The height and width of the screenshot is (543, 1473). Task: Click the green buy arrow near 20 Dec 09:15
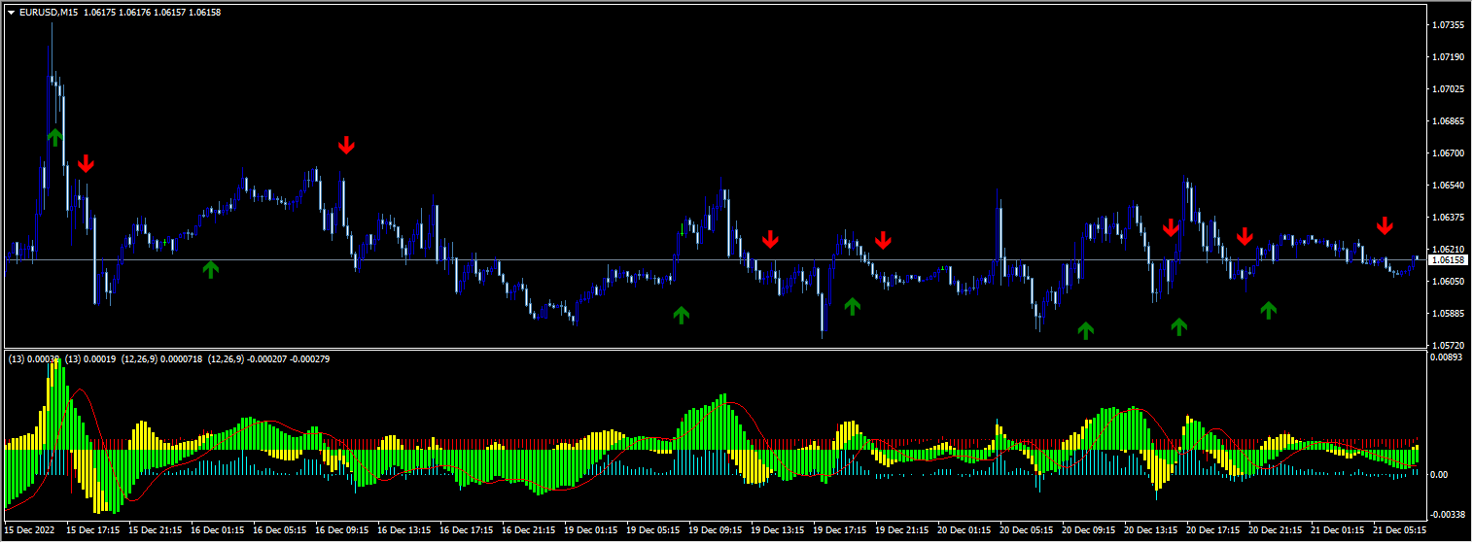click(1085, 330)
